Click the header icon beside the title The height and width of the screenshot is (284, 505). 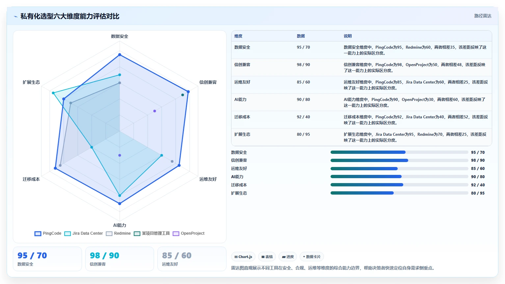(x=15, y=16)
